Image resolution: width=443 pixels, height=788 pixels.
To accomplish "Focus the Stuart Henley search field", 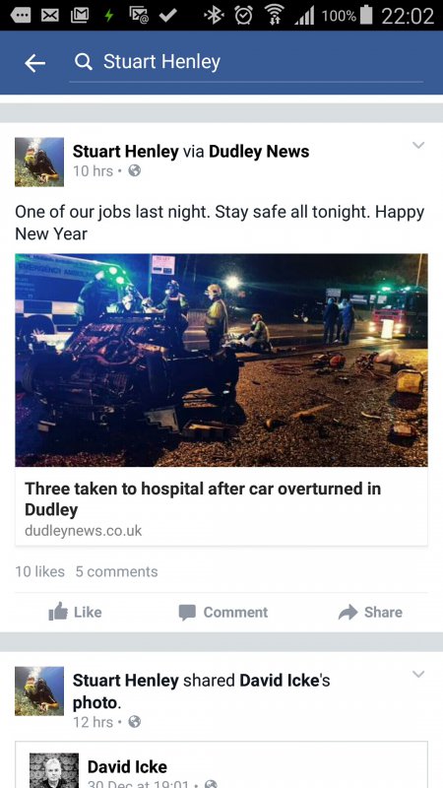I will (246, 62).
